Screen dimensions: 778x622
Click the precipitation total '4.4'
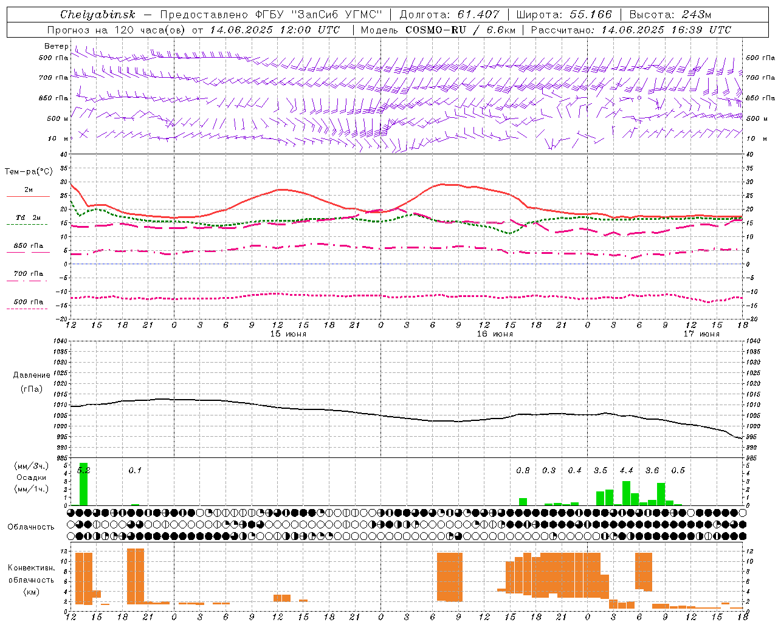(626, 470)
